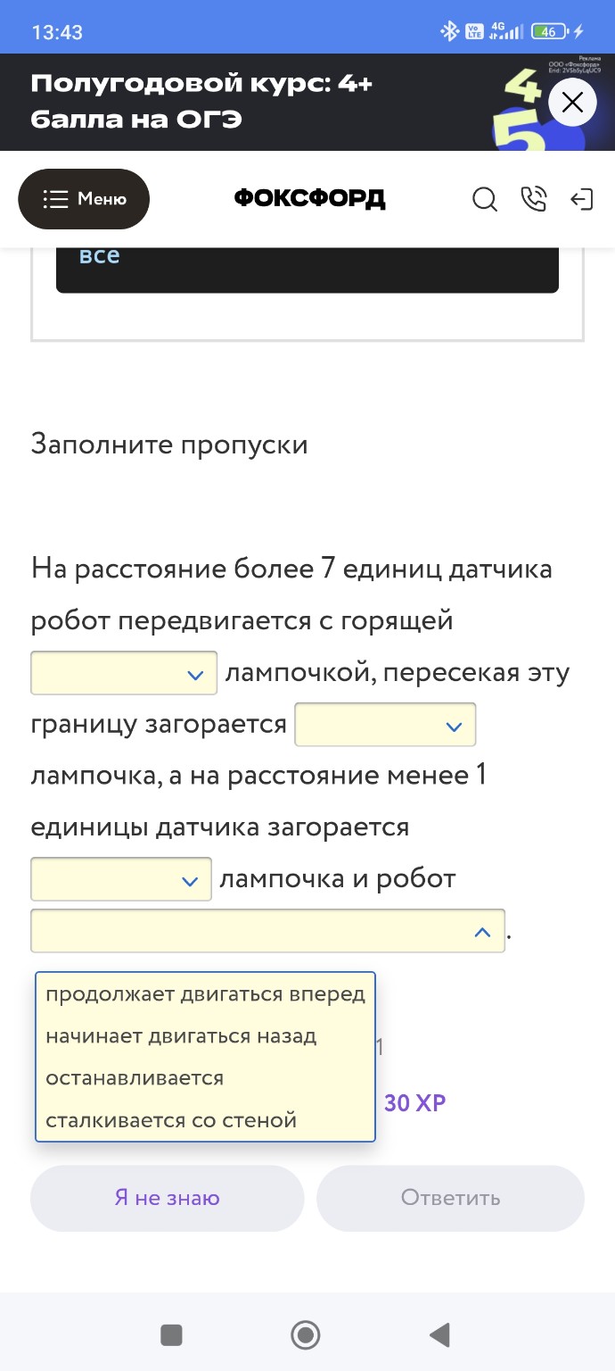Expand the first lamp color dropdown
Viewport: 615px width, 1371px height.
point(123,672)
